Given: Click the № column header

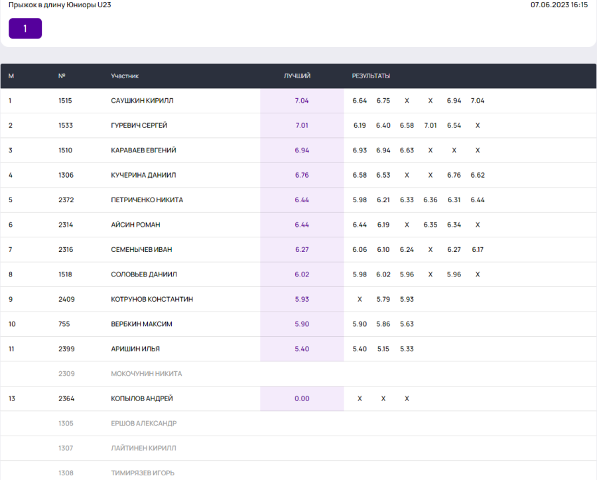Looking at the screenshot, I should [62, 76].
